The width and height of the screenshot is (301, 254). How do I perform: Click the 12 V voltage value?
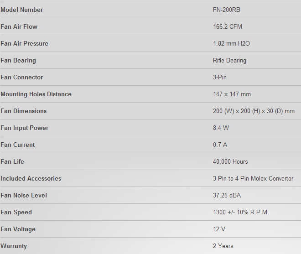pyautogui.click(x=219, y=229)
